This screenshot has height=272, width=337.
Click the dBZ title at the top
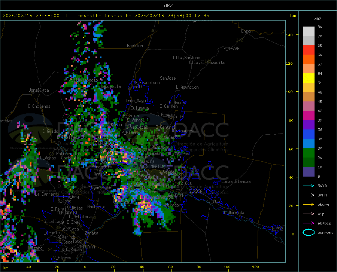click(168, 6)
